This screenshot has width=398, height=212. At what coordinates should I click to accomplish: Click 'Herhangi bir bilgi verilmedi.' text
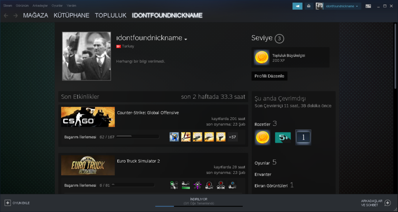click(141, 61)
